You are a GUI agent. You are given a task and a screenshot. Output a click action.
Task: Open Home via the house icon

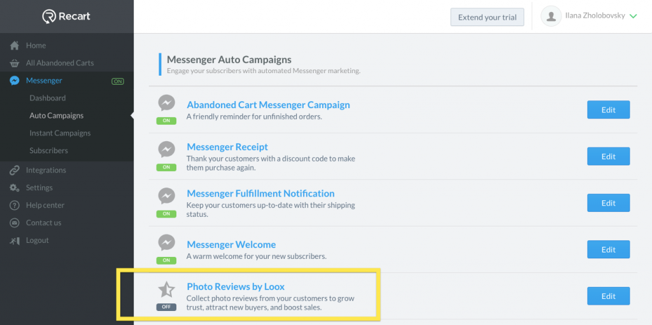coord(15,45)
